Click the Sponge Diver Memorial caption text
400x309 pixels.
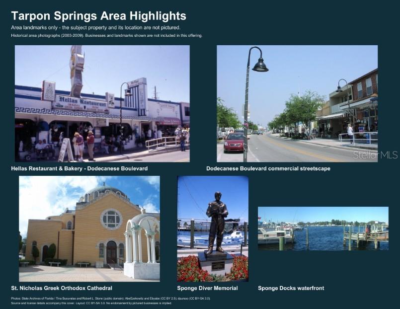coord(207,288)
